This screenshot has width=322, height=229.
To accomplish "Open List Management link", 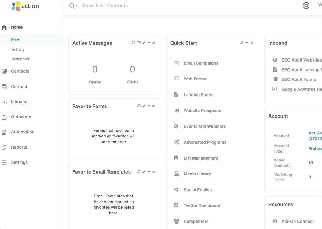I will (x=201, y=158).
